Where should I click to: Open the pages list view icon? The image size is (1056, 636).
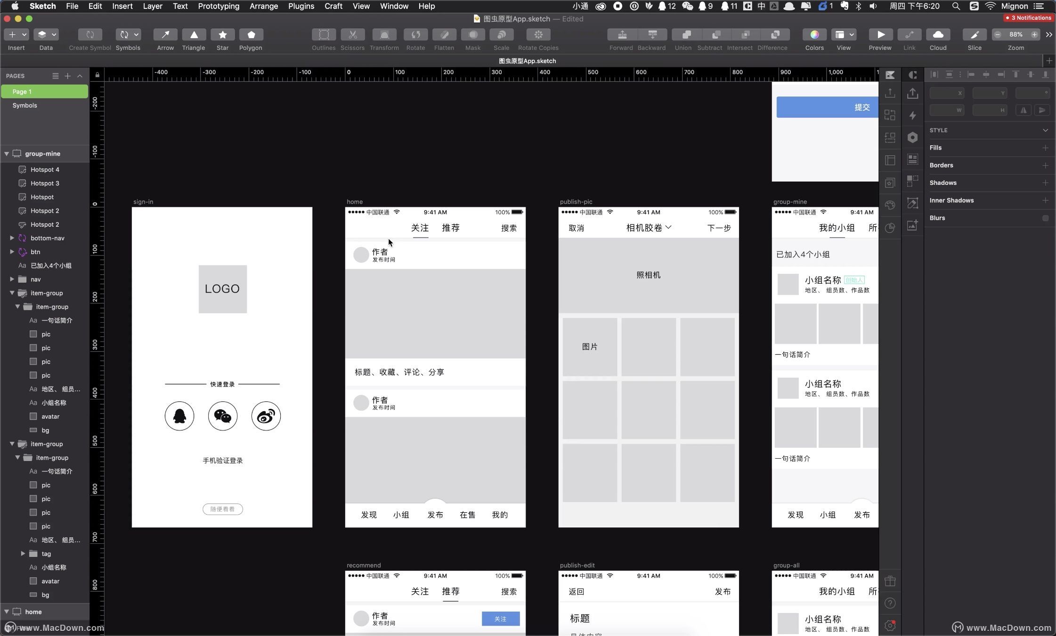click(x=55, y=76)
